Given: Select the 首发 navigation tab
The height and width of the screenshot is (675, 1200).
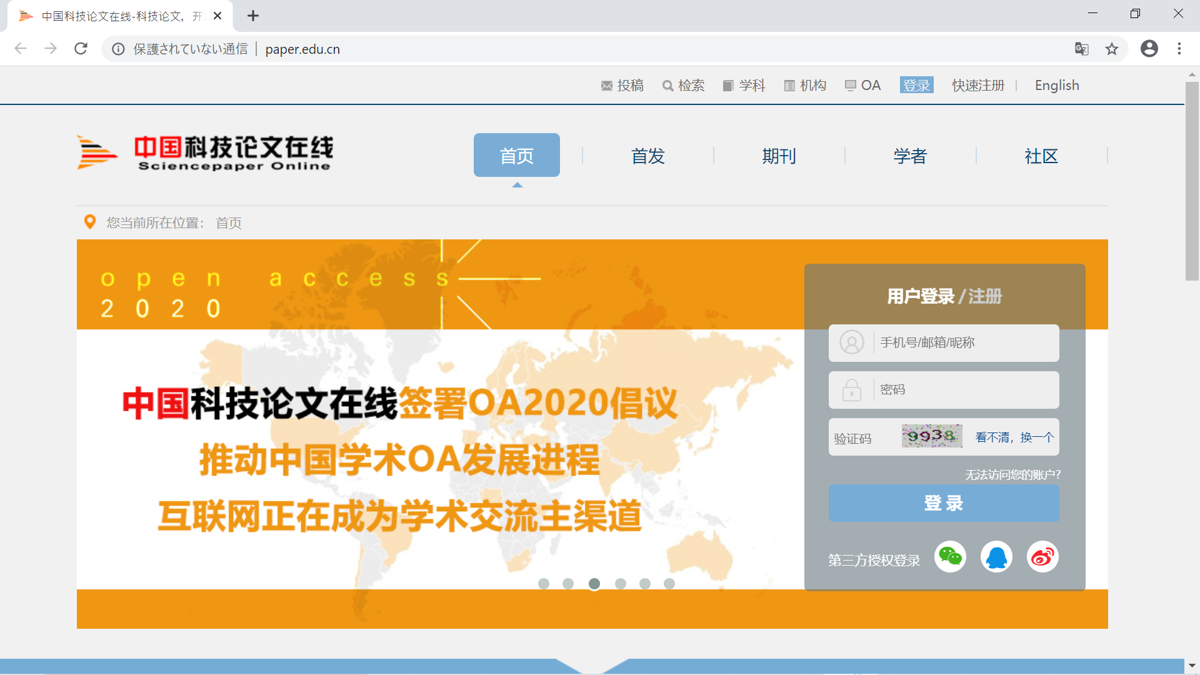Looking at the screenshot, I should tap(648, 156).
